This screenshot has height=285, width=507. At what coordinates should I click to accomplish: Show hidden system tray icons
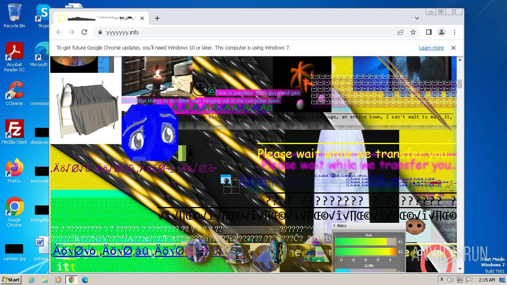coord(442,280)
